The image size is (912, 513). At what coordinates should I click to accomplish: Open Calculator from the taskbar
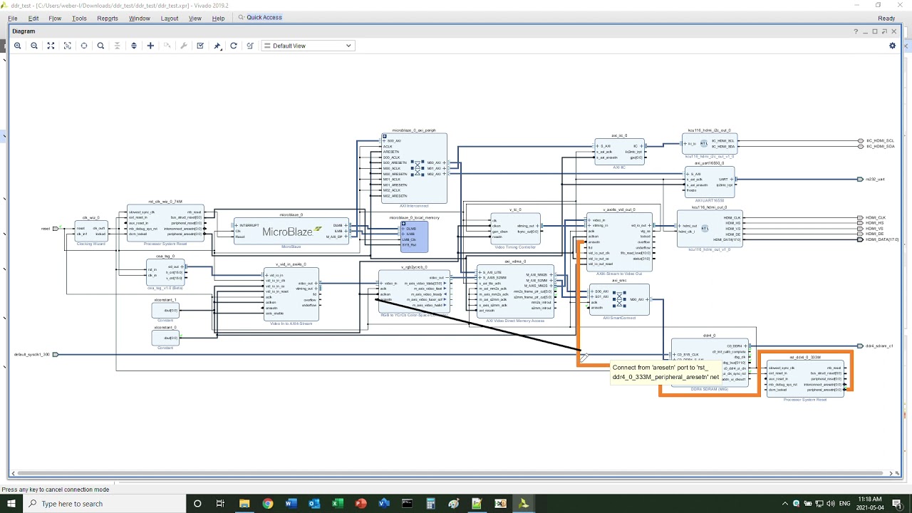tap(430, 504)
